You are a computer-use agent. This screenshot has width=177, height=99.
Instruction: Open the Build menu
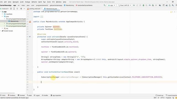click(40, 2)
